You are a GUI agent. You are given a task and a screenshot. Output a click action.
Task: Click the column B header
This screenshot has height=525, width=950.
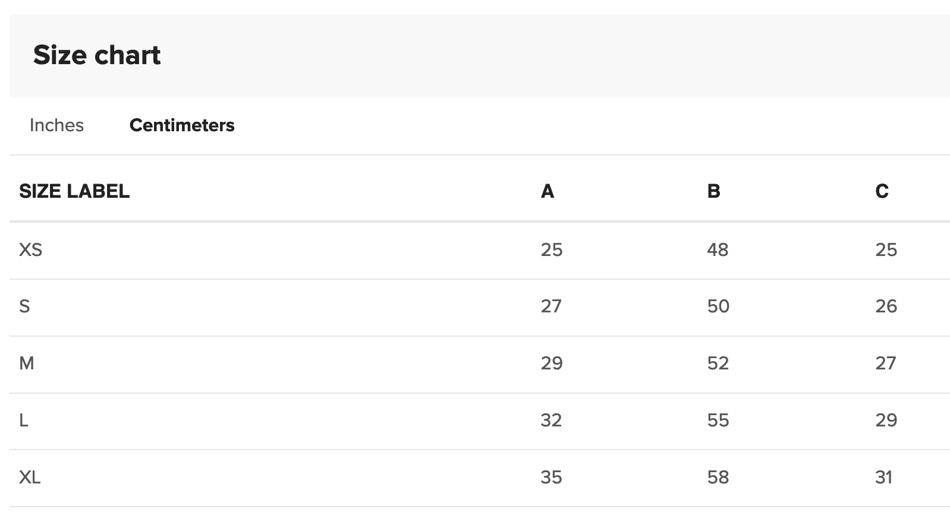coord(713,191)
